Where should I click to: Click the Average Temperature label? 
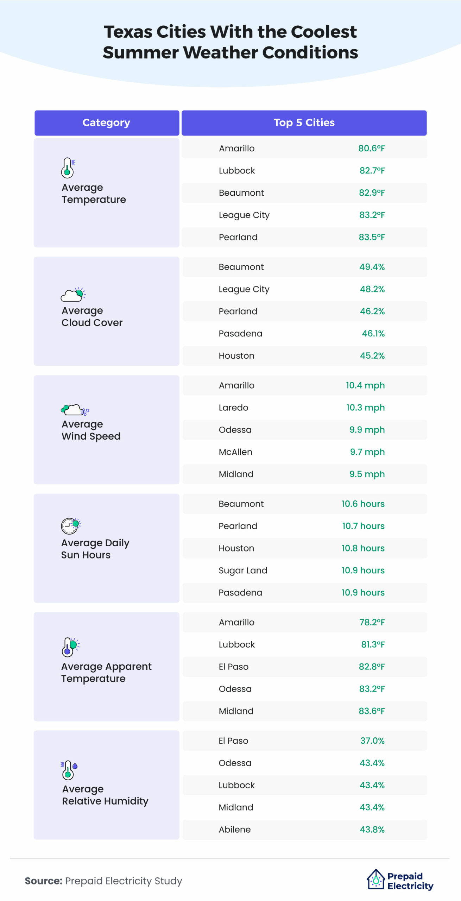[x=94, y=193]
